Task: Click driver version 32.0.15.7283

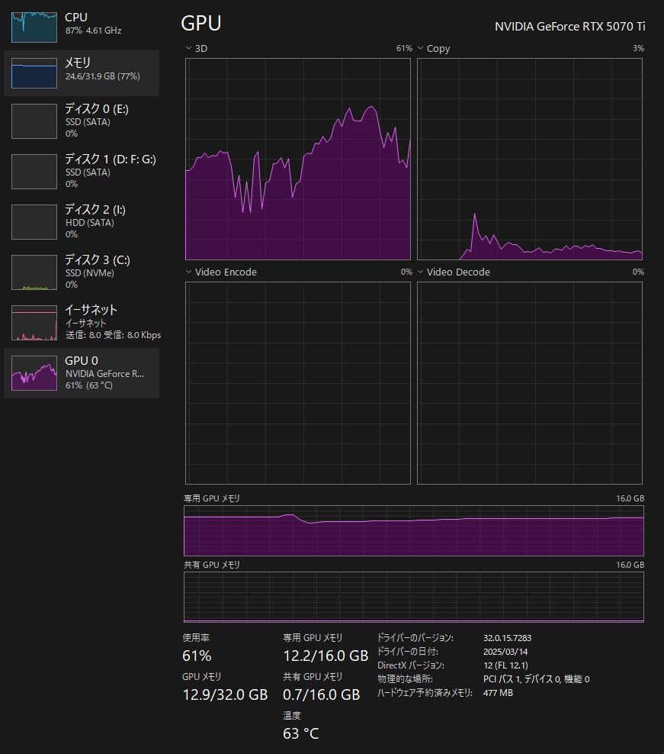Action: click(508, 638)
